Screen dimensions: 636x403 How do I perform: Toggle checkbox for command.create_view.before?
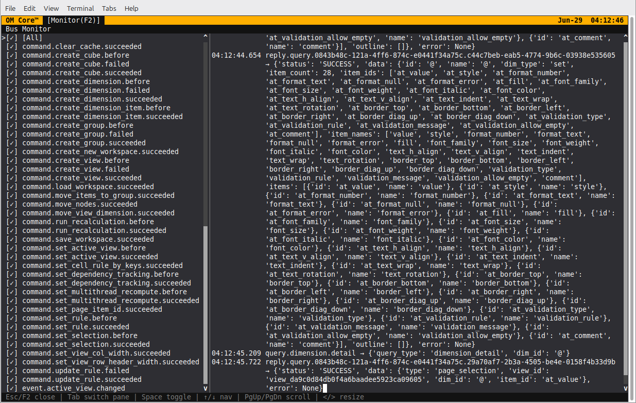[x=12, y=160]
